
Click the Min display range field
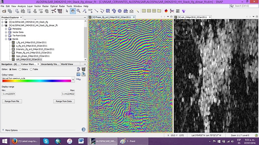point(9,94)
